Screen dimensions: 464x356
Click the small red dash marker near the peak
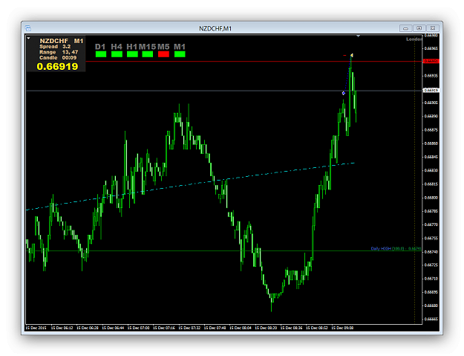click(x=344, y=55)
